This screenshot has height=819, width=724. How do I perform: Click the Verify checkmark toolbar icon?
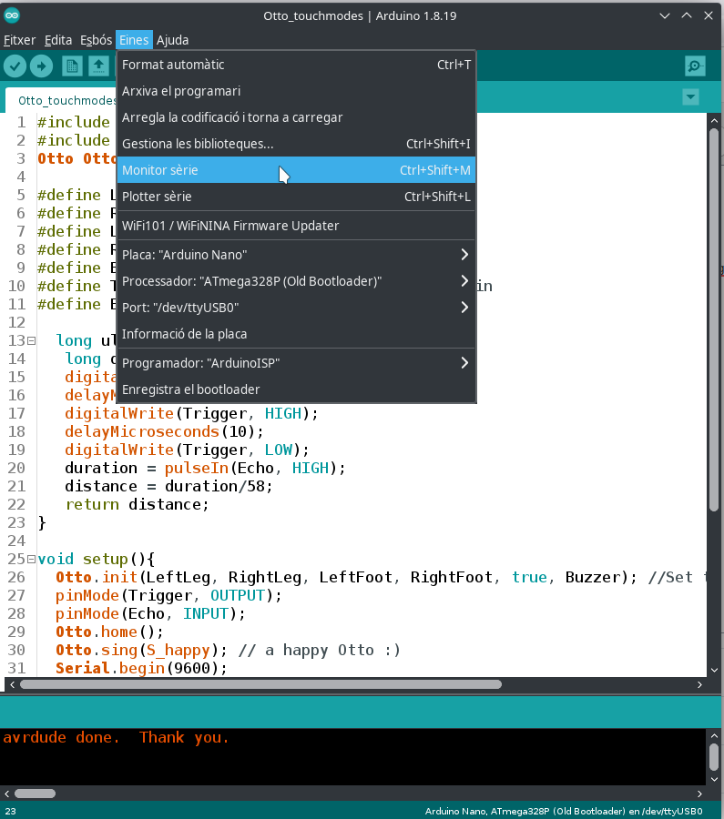pyautogui.click(x=15, y=66)
